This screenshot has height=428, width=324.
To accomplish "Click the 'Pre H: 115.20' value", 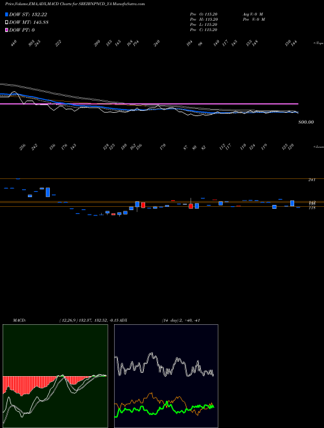I will 203,19.
